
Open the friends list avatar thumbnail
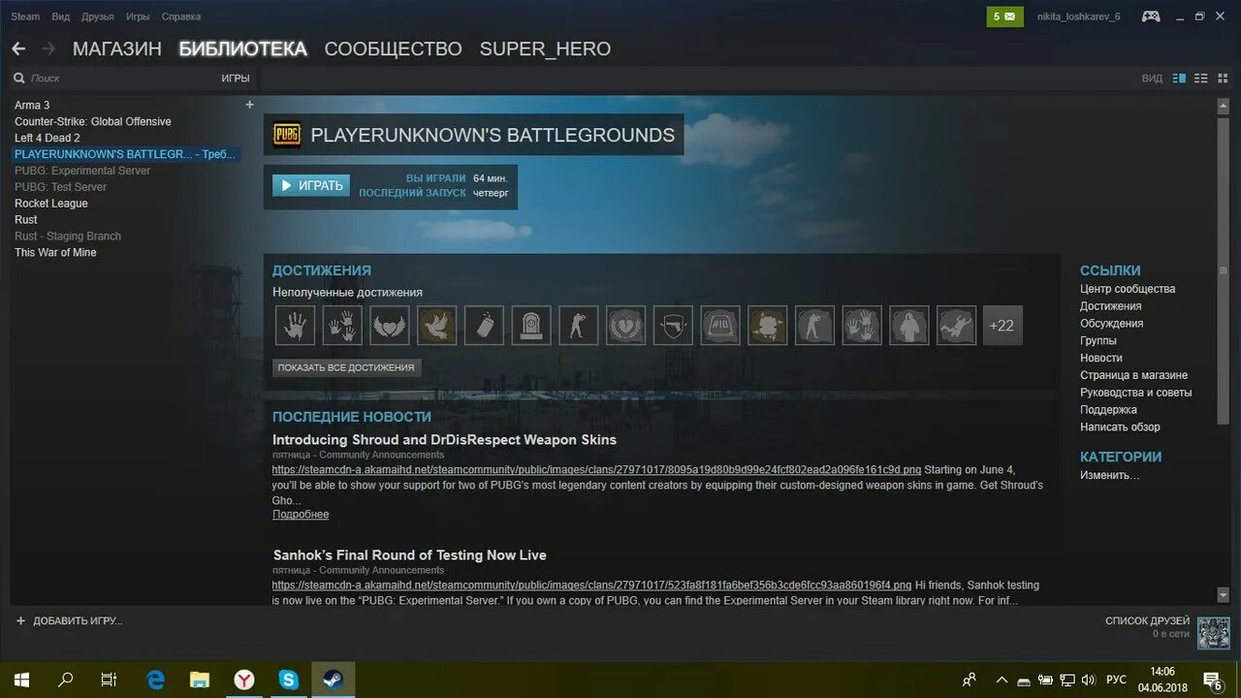pos(1213,633)
